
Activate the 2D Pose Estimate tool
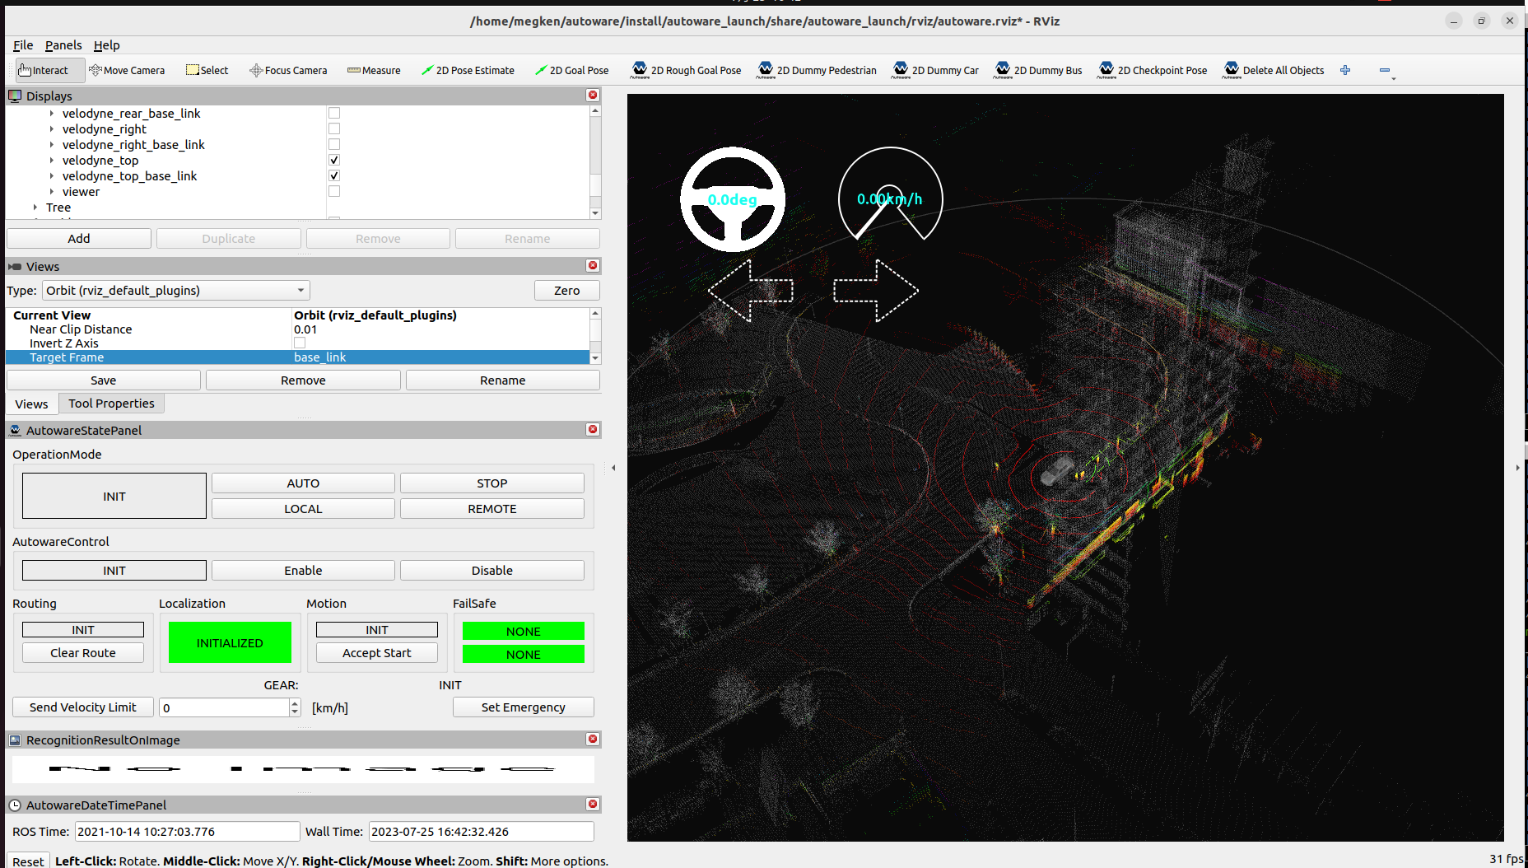pyautogui.click(x=468, y=70)
